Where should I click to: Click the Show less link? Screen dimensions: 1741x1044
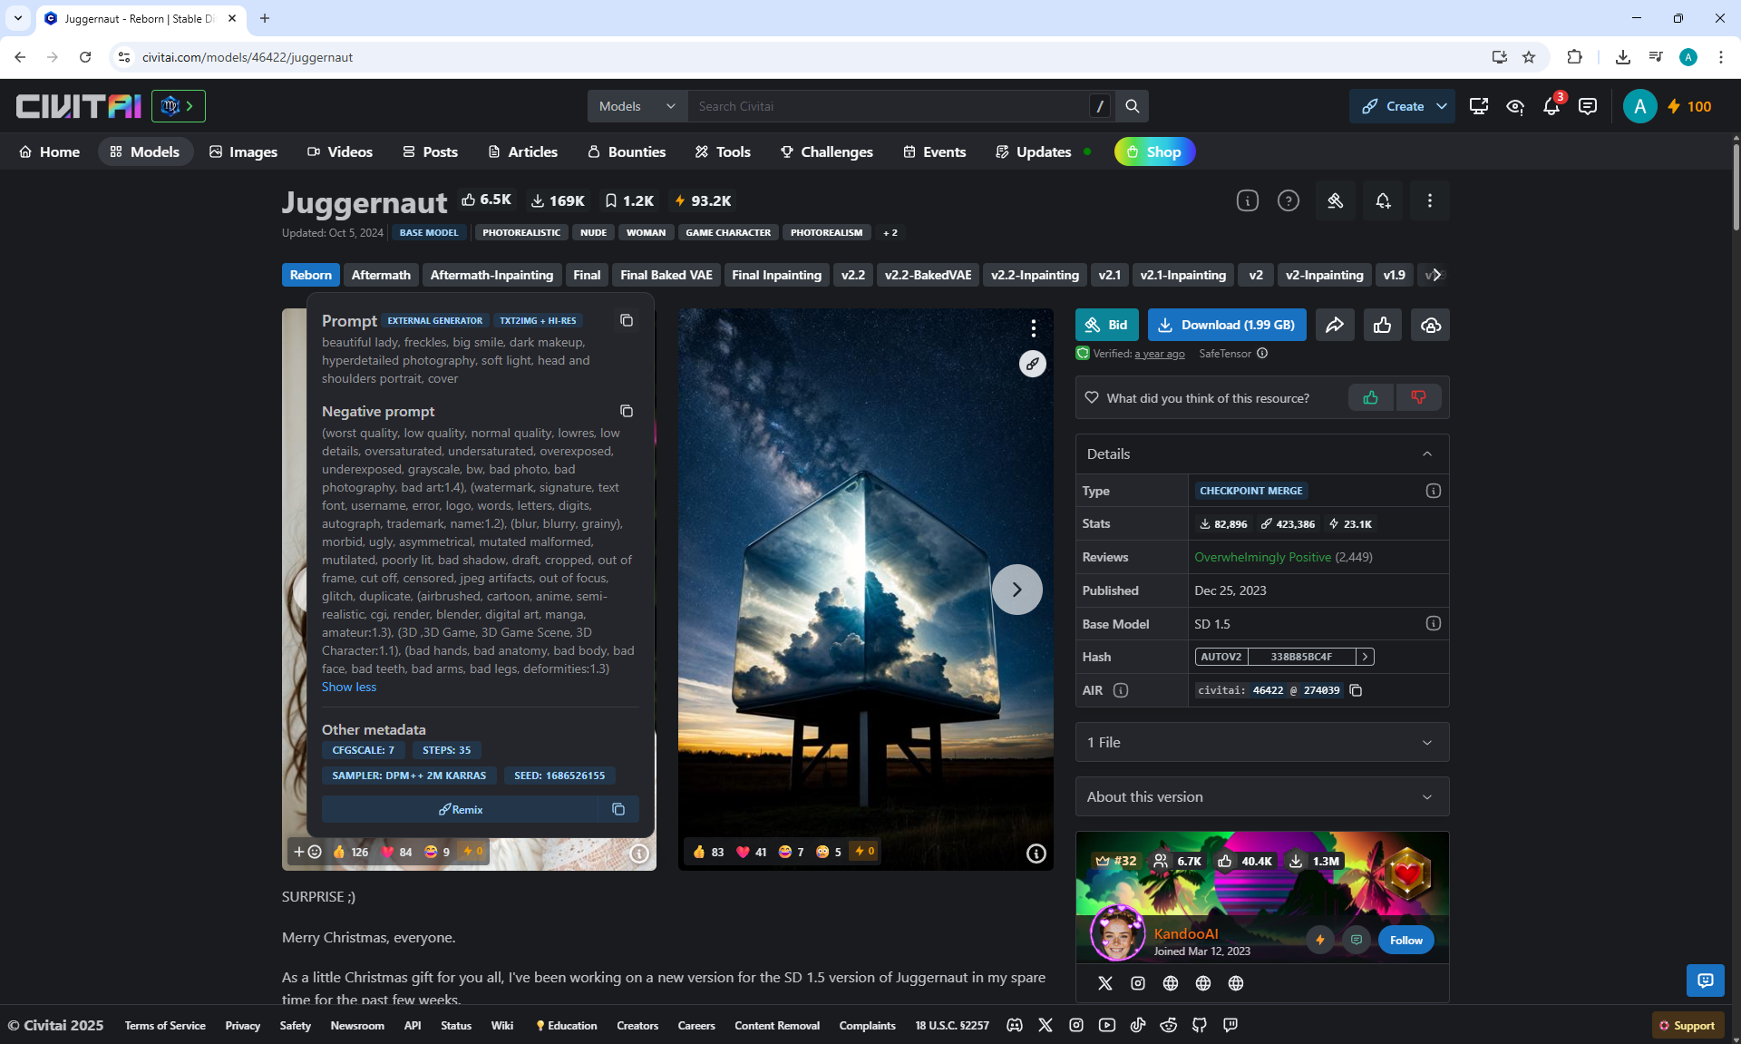pos(348,687)
